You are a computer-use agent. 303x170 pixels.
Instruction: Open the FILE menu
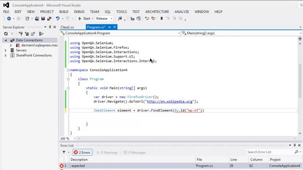(6, 12)
